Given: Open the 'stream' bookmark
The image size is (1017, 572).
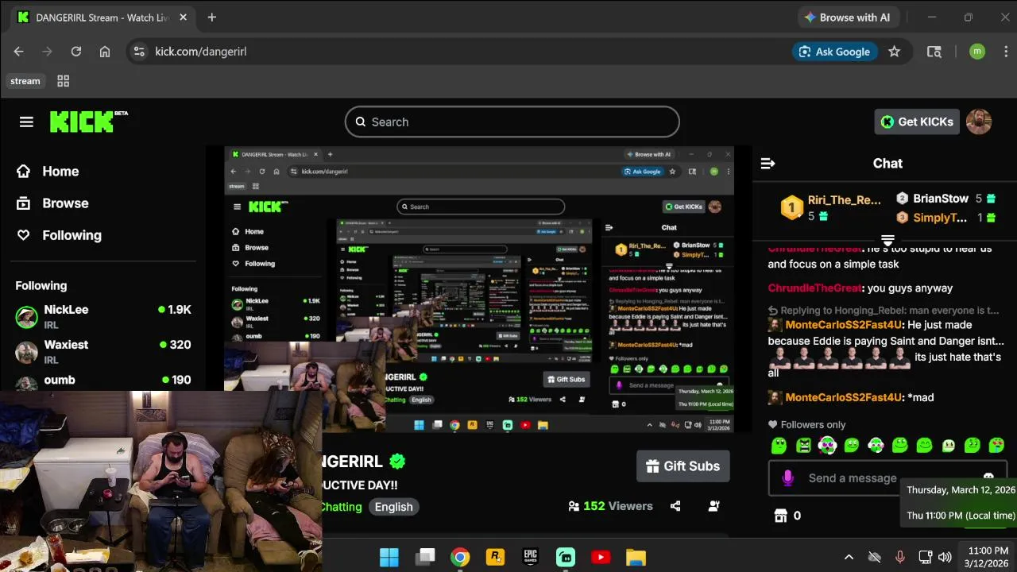Looking at the screenshot, I should [25, 81].
